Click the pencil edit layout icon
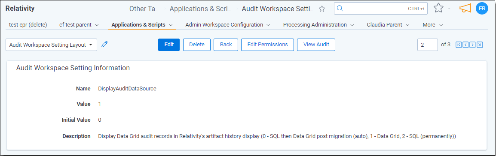Image resolution: width=496 pixels, height=156 pixels. (x=105, y=45)
